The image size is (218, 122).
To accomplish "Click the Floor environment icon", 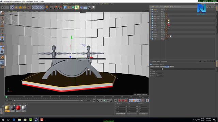I will (x=85, y=7).
